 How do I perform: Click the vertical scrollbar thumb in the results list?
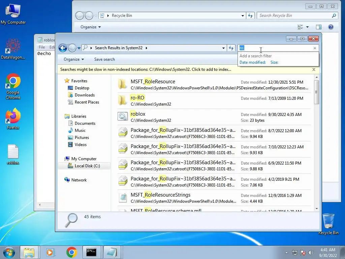click(x=317, y=92)
